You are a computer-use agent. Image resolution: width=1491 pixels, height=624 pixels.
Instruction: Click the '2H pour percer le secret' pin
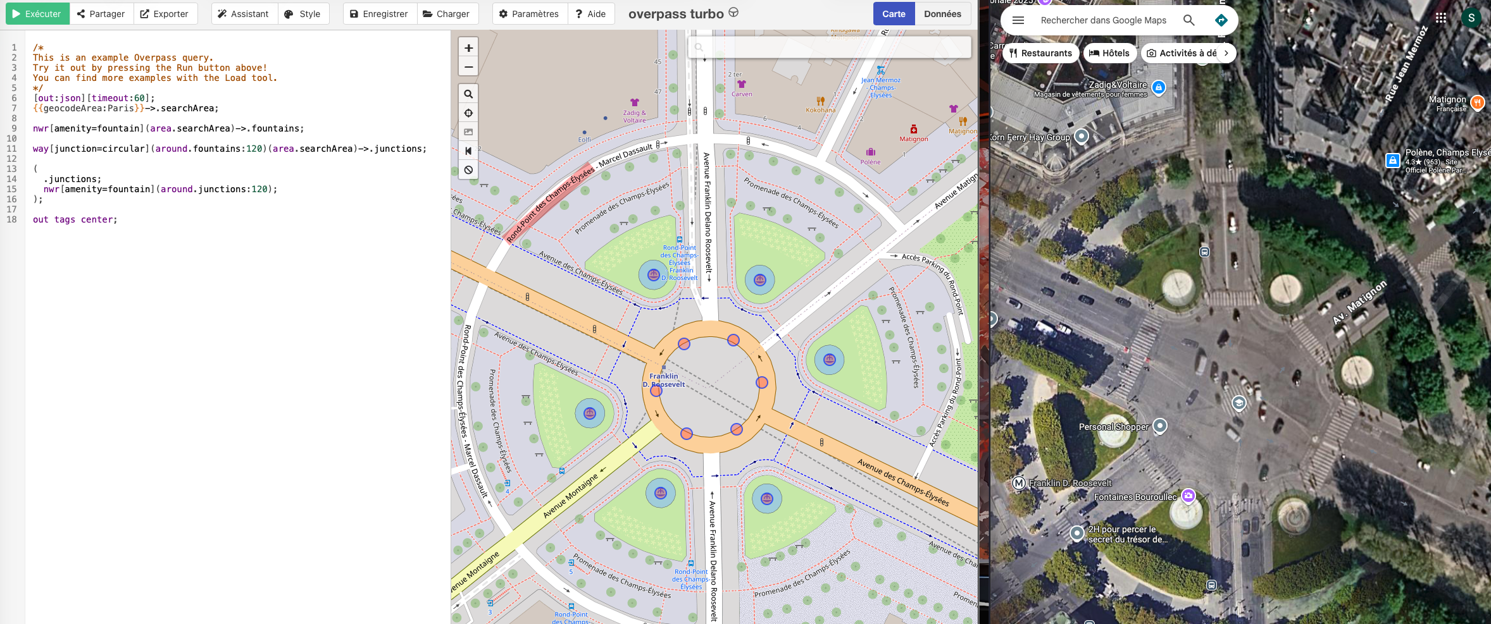(1077, 534)
